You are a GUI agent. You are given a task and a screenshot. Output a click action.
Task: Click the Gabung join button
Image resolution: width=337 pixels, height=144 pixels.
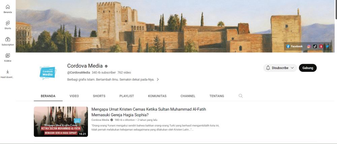click(x=308, y=68)
